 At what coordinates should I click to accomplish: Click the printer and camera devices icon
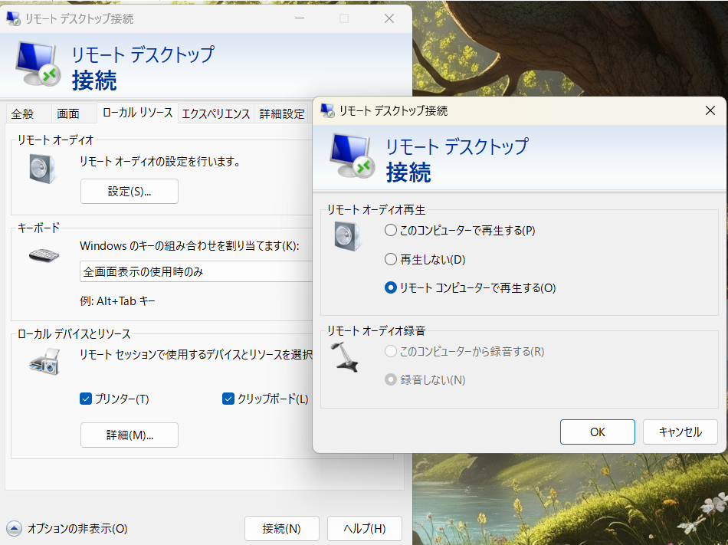click(x=44, y=361)
